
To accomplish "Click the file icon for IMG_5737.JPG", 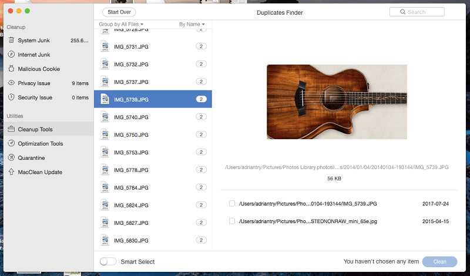I will (105, 82).
